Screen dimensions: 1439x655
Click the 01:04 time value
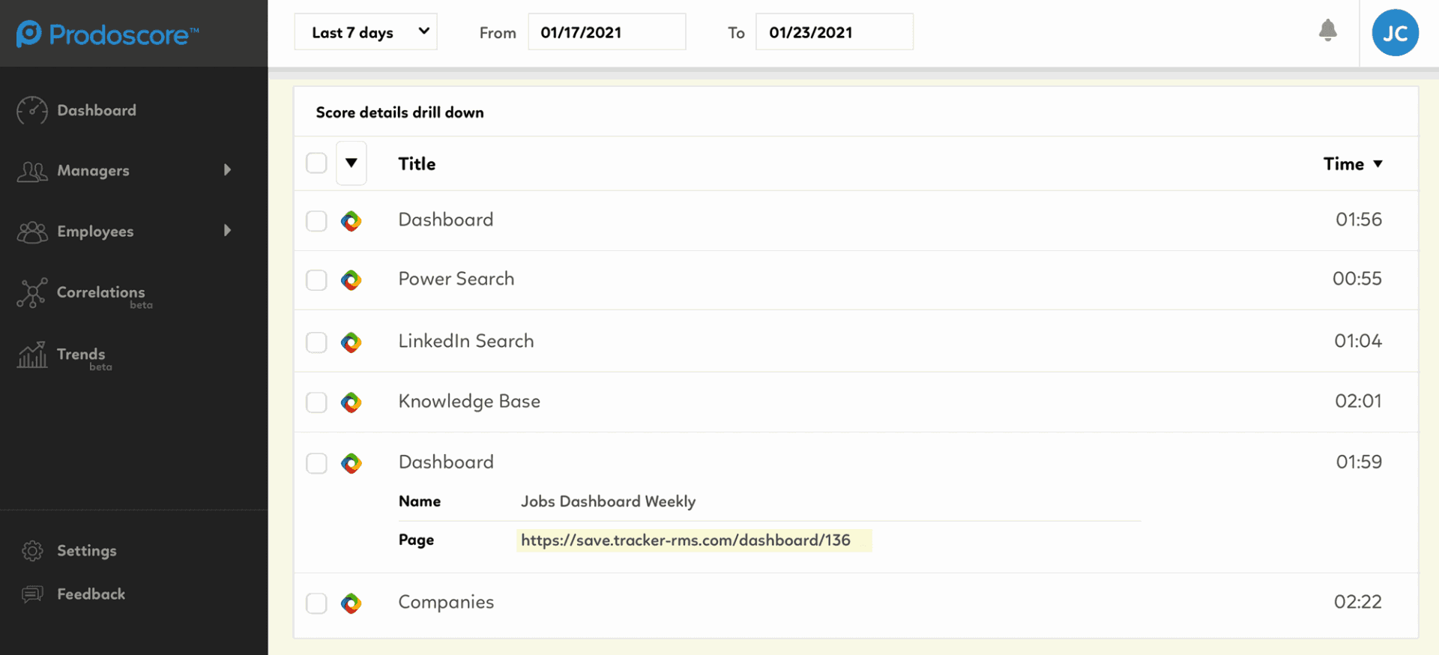[1357, 341]
